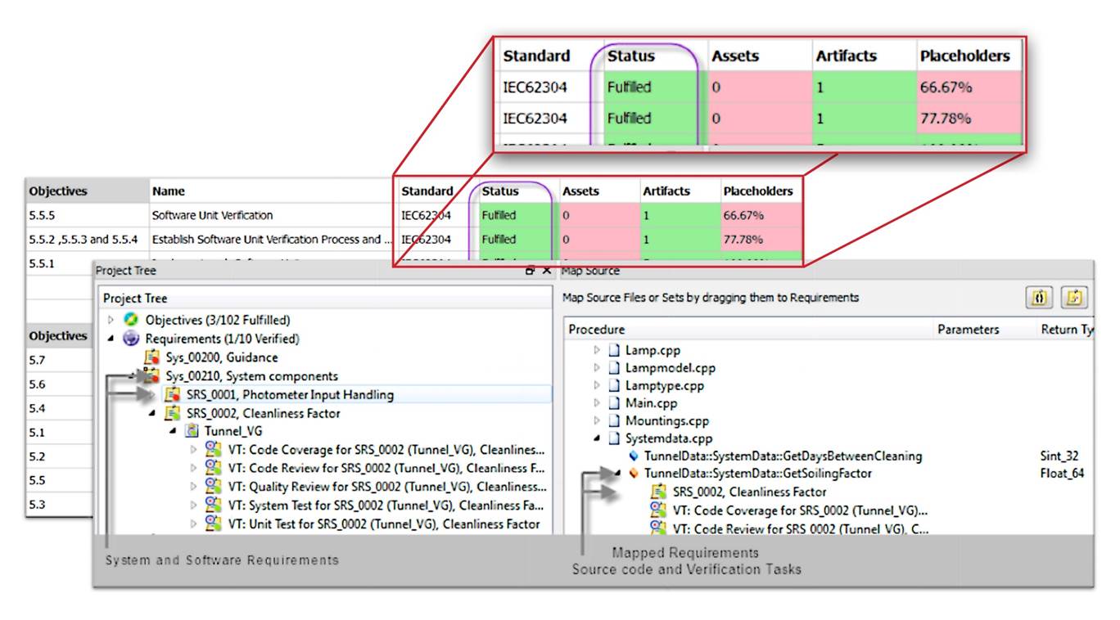
Task: Click the Float_64 return type value
Action: 1063,474
